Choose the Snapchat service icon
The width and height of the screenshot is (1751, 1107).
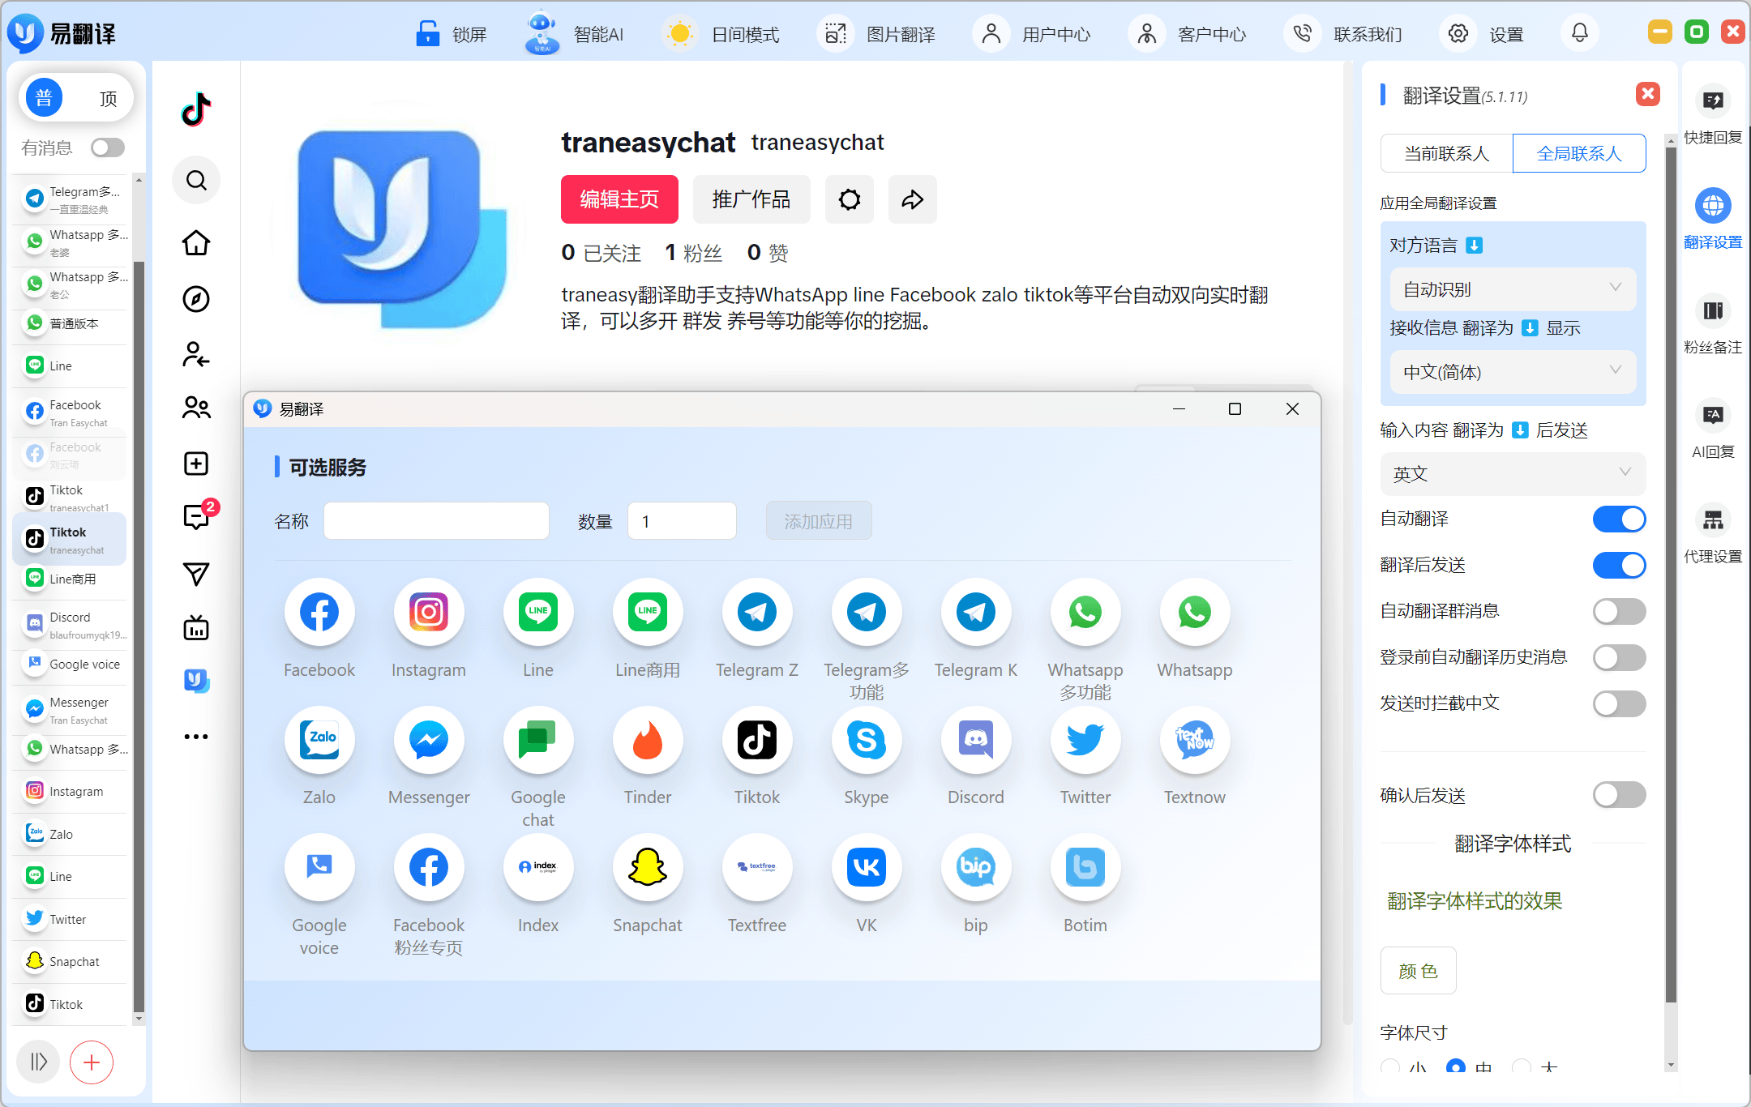click(x=648, y=867)
